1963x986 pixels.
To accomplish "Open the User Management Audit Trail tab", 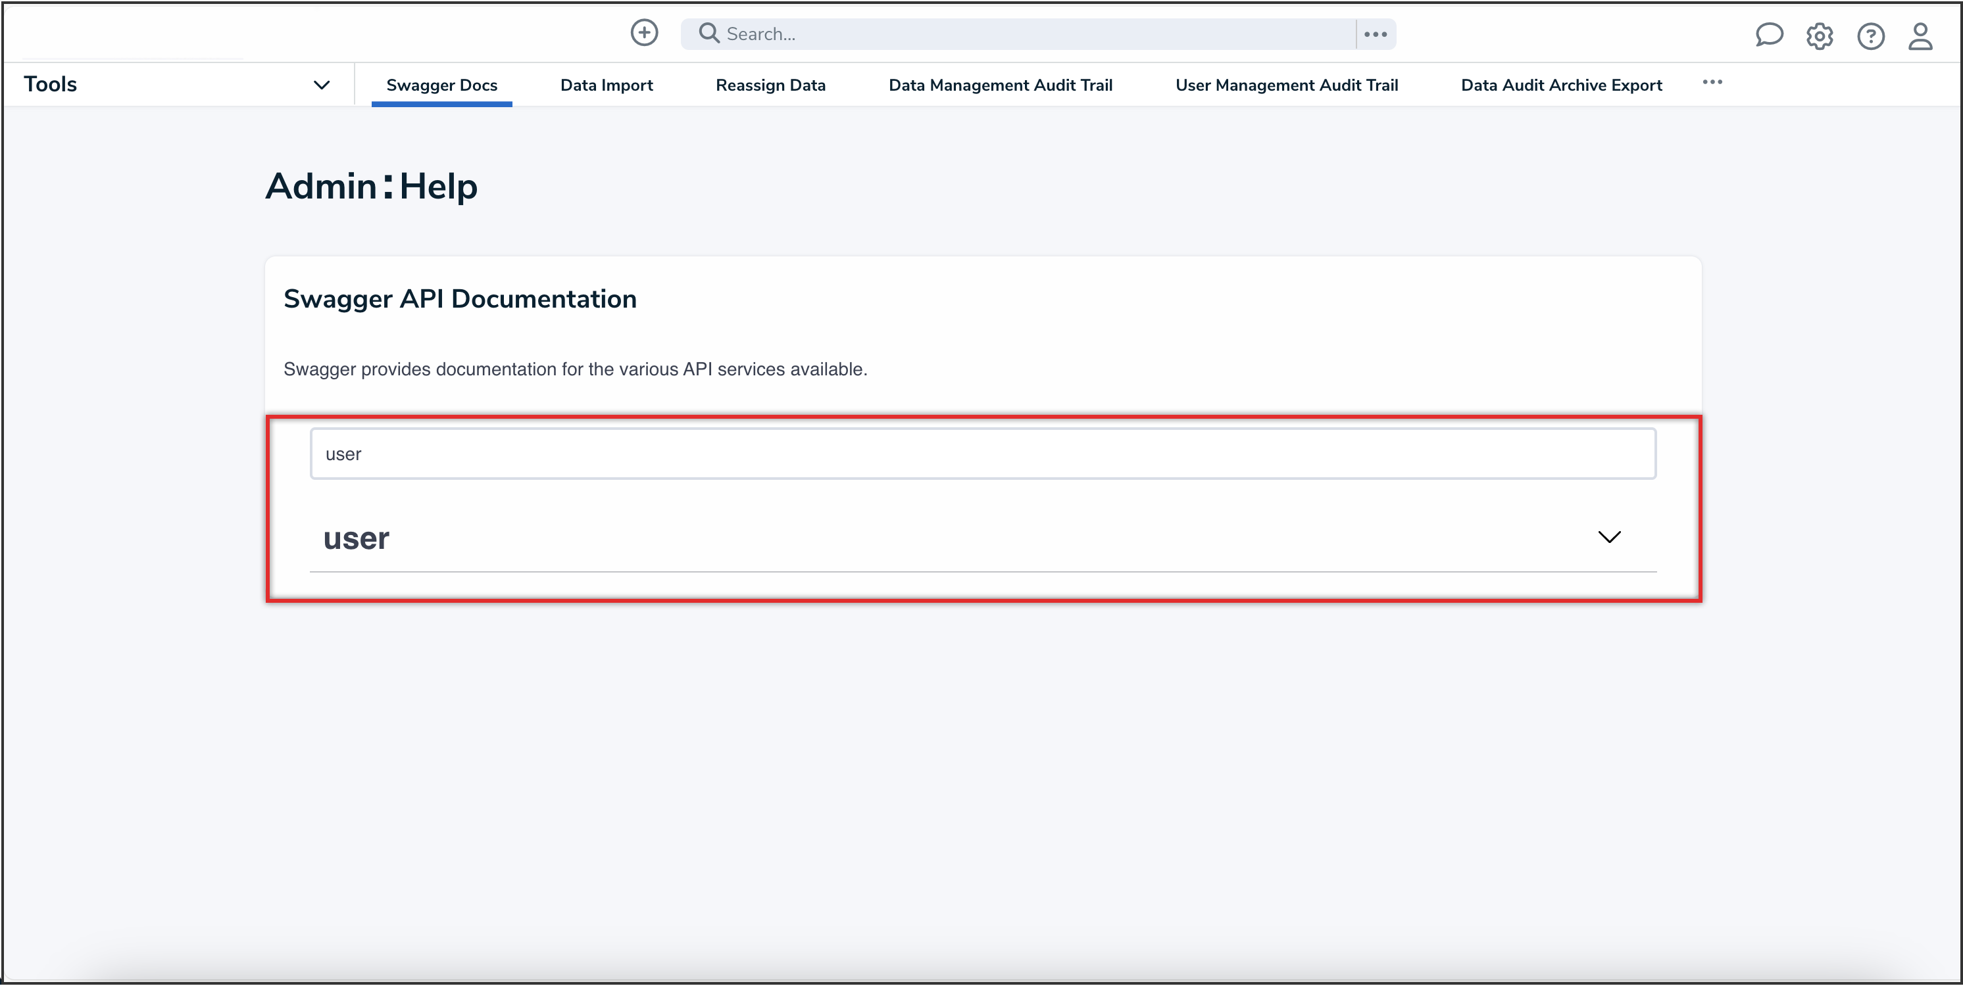I will (x=1286, y=85).
